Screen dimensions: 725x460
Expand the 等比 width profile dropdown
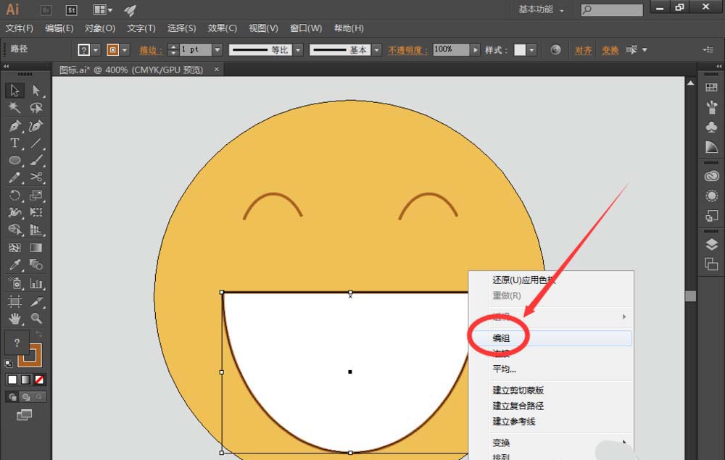click(298, 49)
